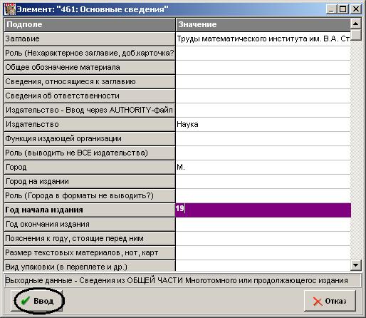Click the Общее обозначение материала value cell
The width and height of the screenshot is (366, 318).
(263, 67)
